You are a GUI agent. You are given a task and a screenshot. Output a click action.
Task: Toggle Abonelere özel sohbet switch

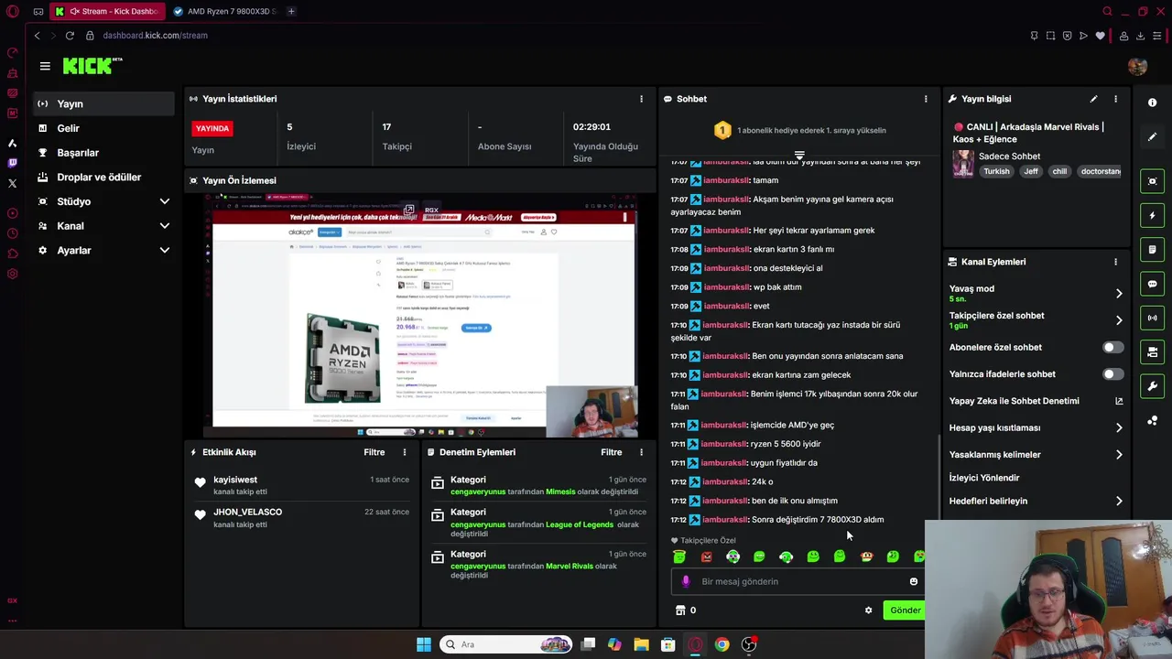[1112, 347]
